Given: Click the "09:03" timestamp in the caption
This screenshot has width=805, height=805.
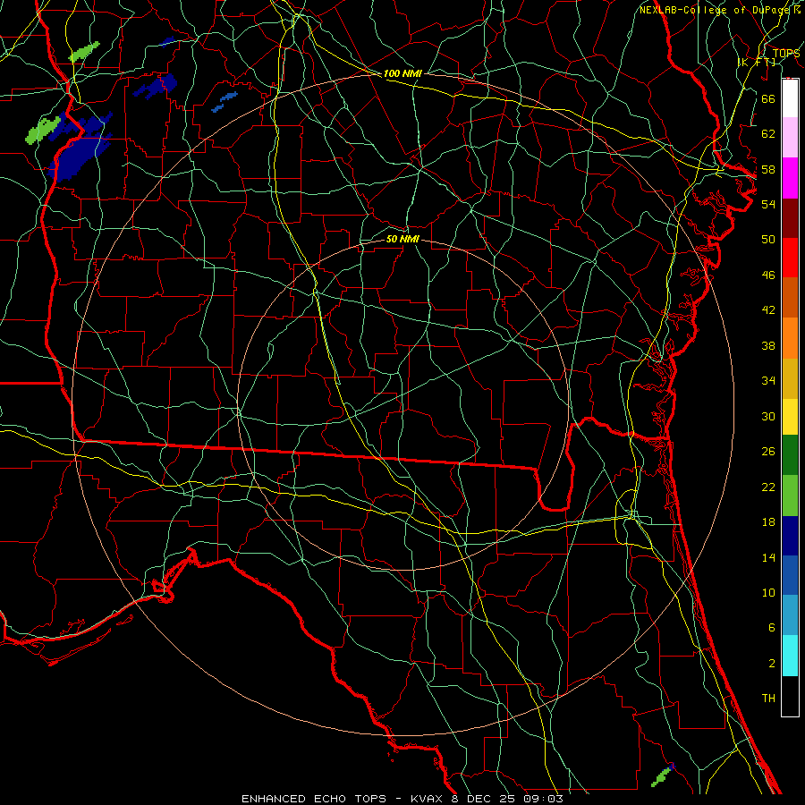Looking at the screenshot, I should point(543,799).
